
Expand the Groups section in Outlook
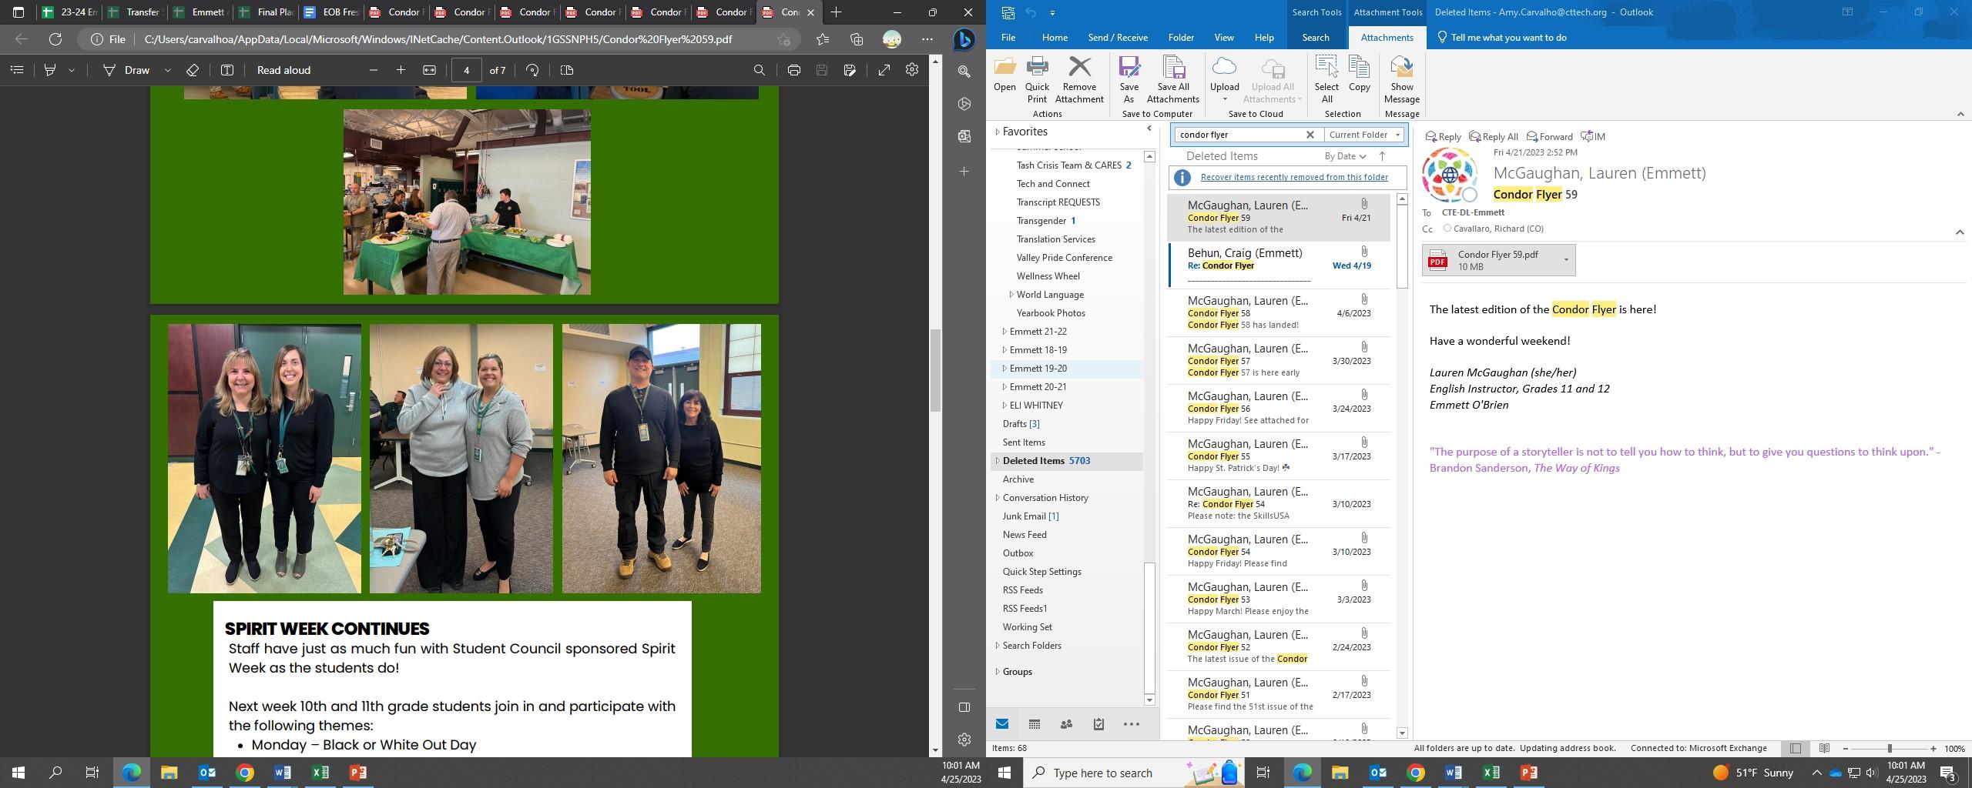tap(998, 672)
